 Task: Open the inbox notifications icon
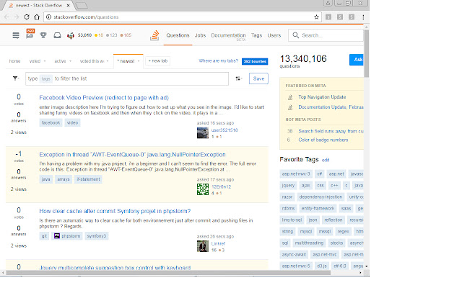point(57,35)
